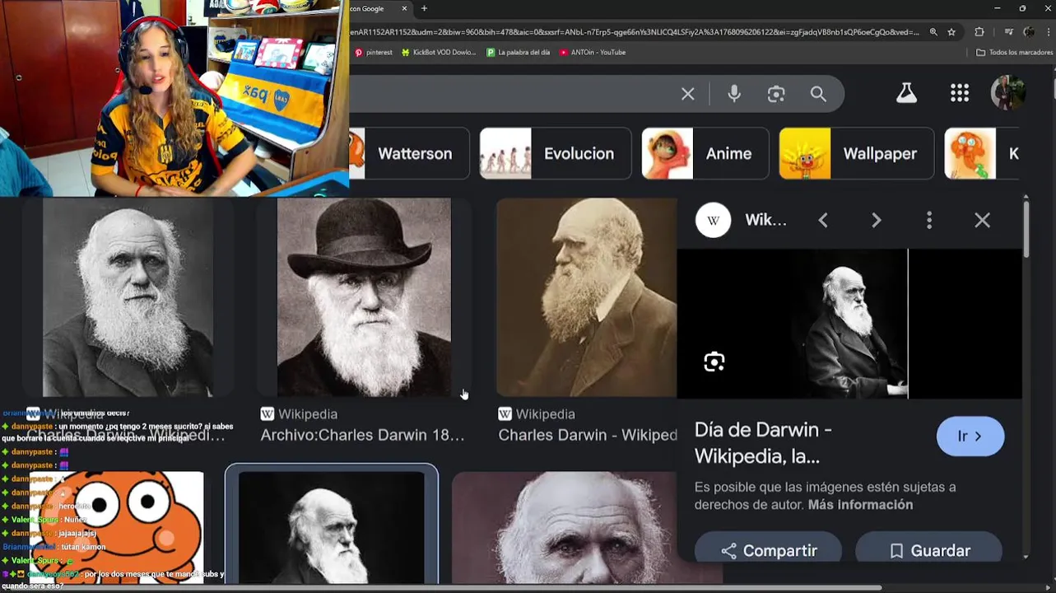Open Darwin with hat portrait thumbnail
Image resolution: width=1056 pixels, height=593 pixels.
tap(364, 297)
